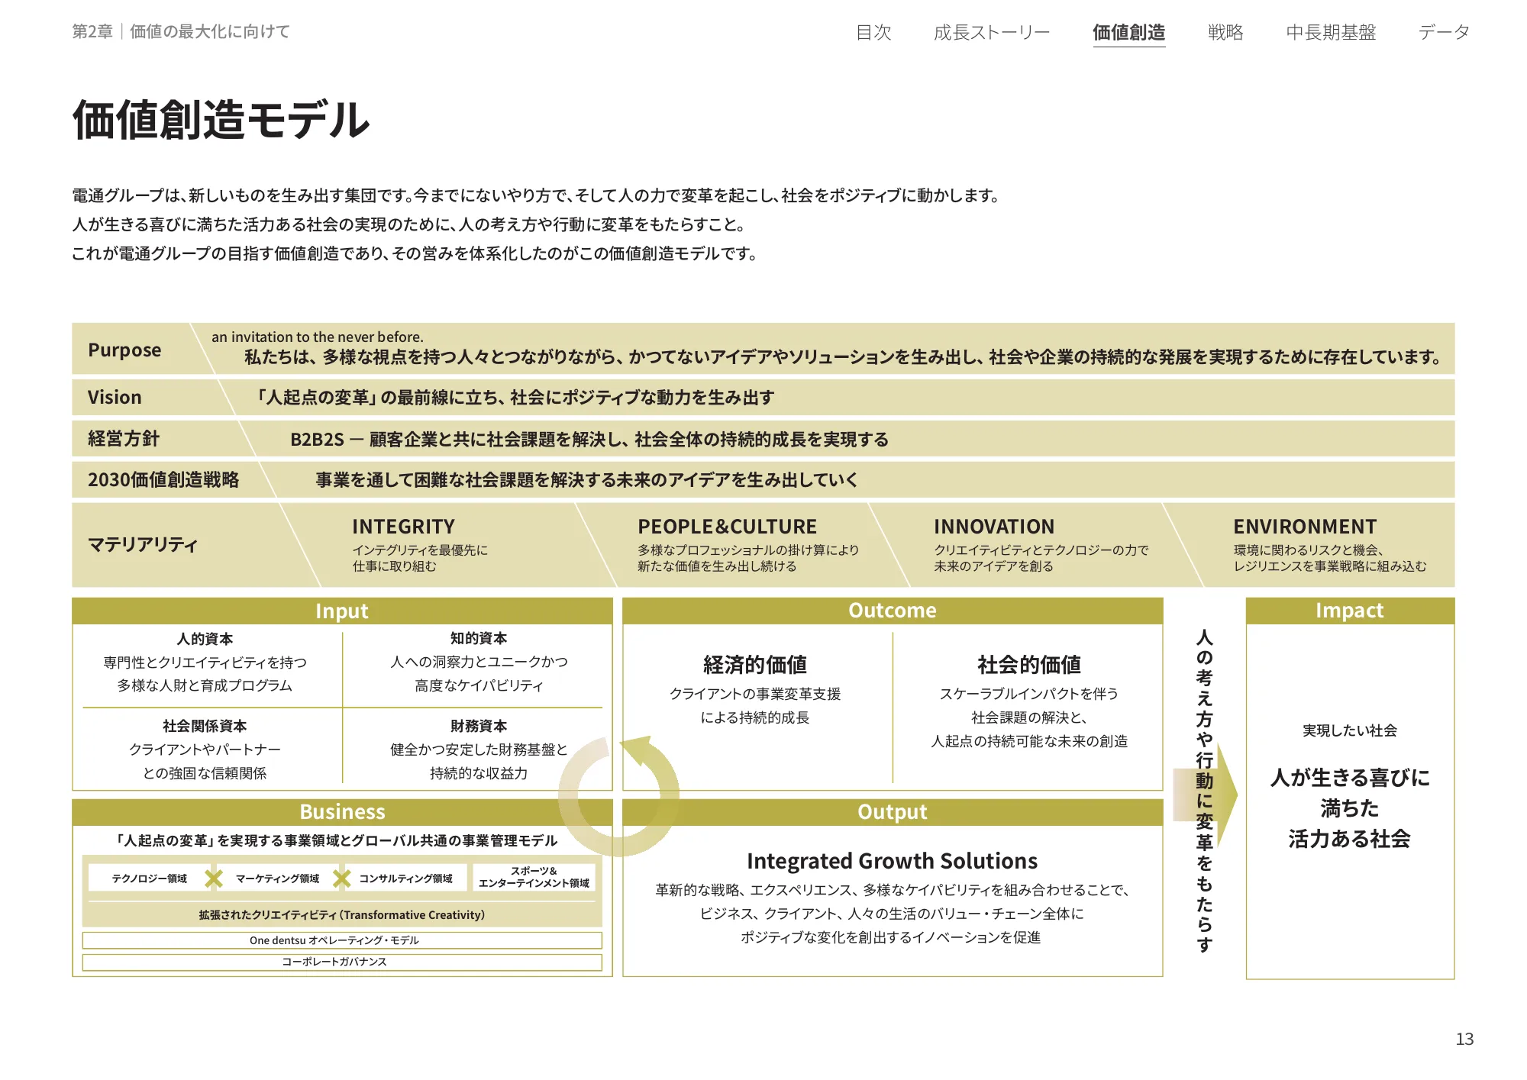
Task: Expand the Purpose row banner
Action: point(126,350)
